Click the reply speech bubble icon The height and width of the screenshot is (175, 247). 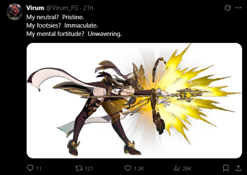30,168
